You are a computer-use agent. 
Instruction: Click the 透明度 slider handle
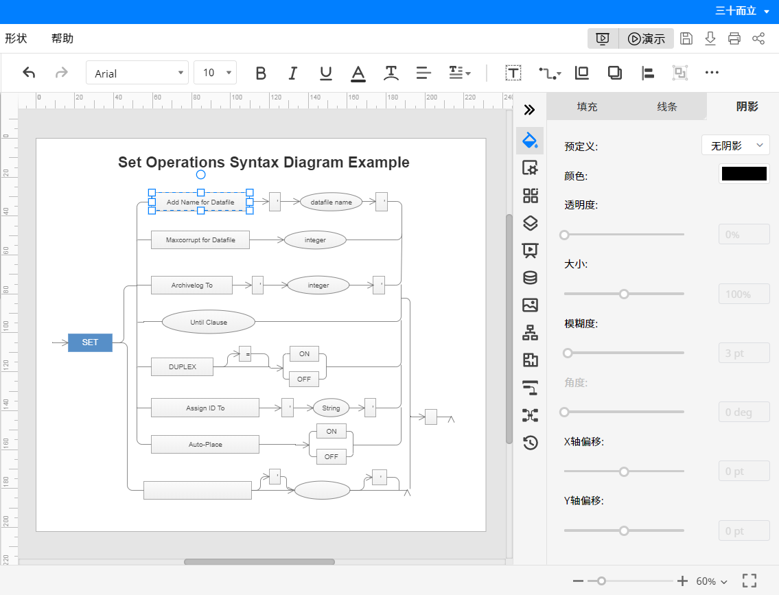click(564, 235)
